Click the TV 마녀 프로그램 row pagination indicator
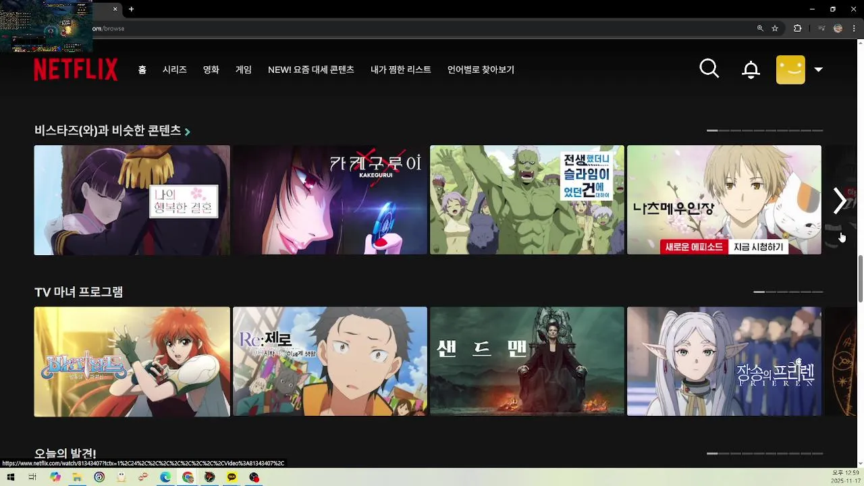Image resolution: width=864 pixels, height=486 pixels. 788,292
